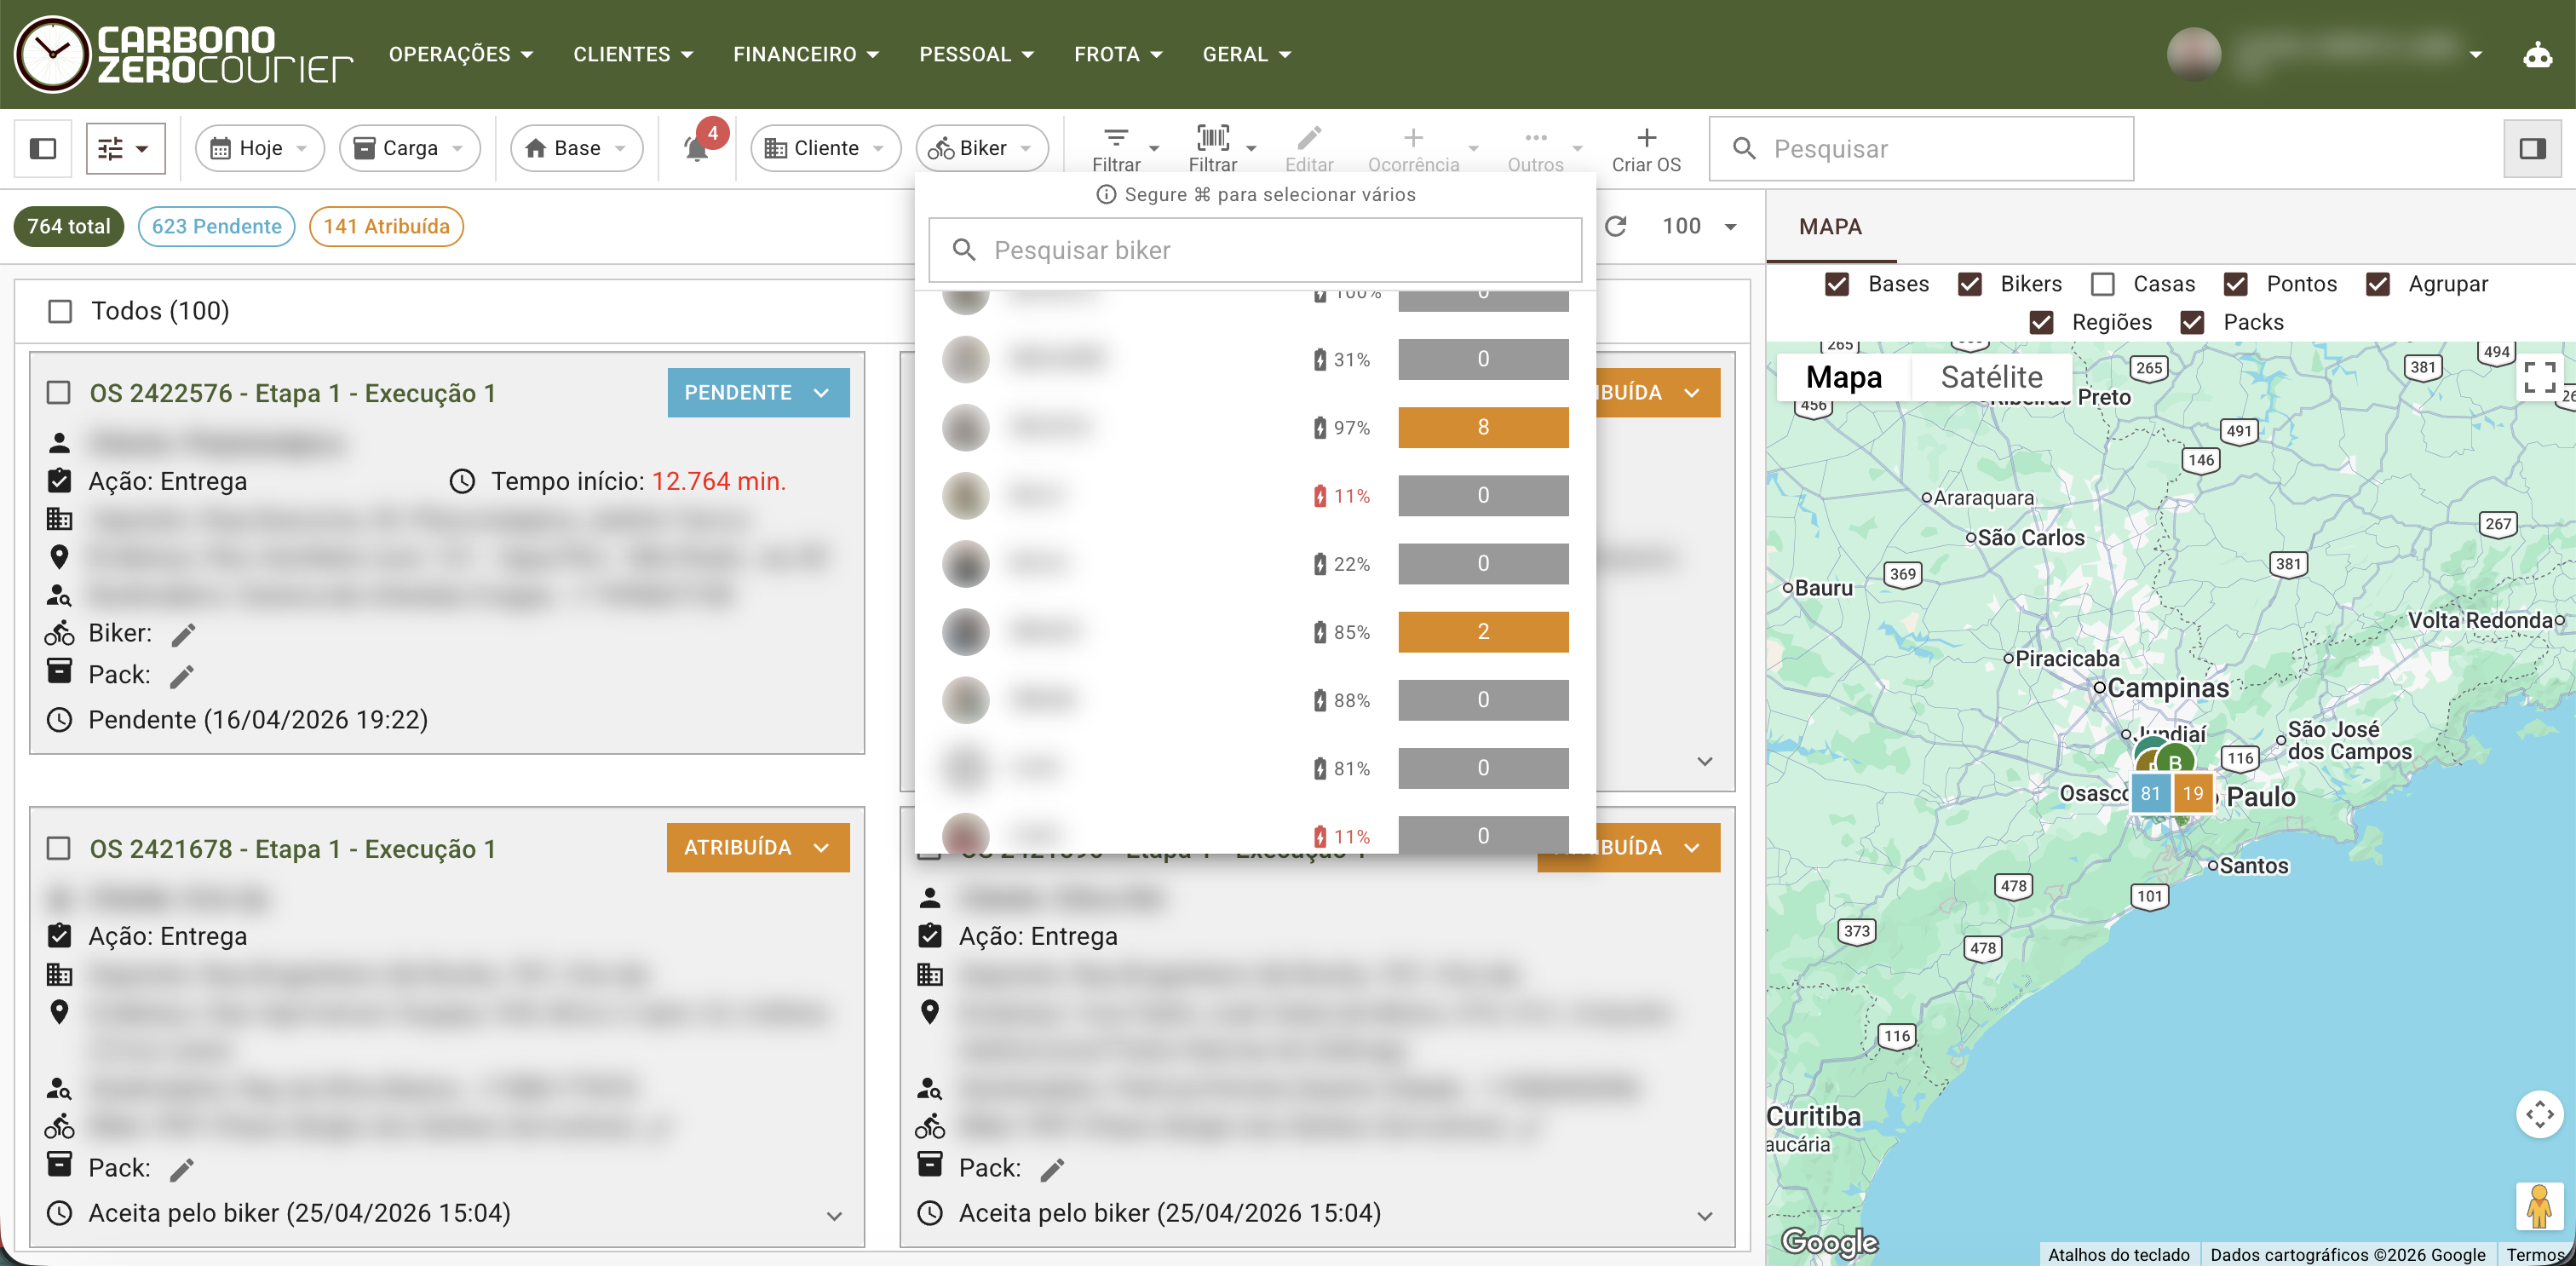This screenshot has height=1266, width=2576.
Task: Click the robot assistant icon
Action: (x=2537, y=55)
